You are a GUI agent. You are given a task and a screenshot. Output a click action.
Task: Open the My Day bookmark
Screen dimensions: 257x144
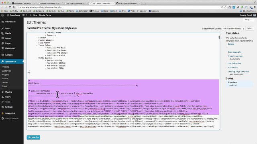14,11
